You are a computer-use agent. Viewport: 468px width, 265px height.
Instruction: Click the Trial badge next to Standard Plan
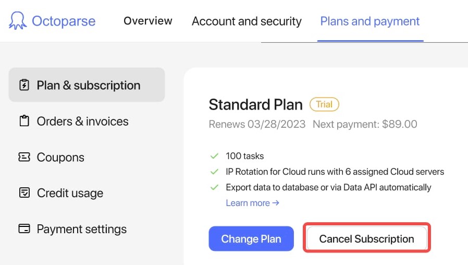coord(324,104)
